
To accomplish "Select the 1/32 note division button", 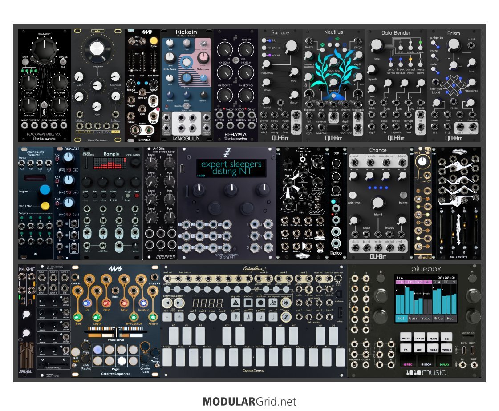I will [235, 316].
